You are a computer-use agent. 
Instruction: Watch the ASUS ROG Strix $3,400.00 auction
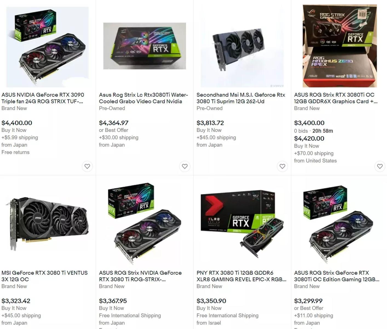380,166
